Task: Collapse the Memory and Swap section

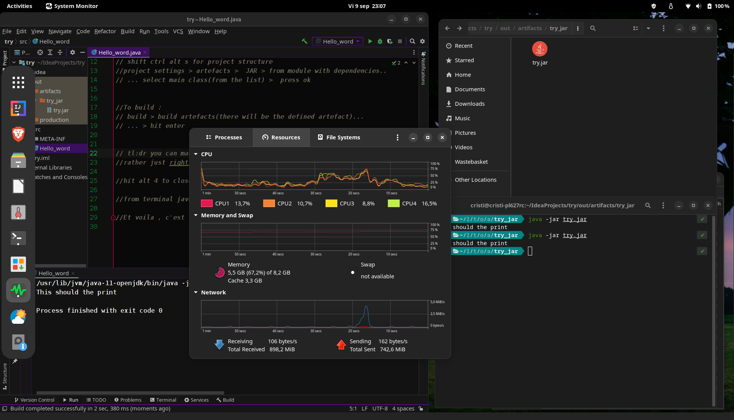Action: [196, 215]
